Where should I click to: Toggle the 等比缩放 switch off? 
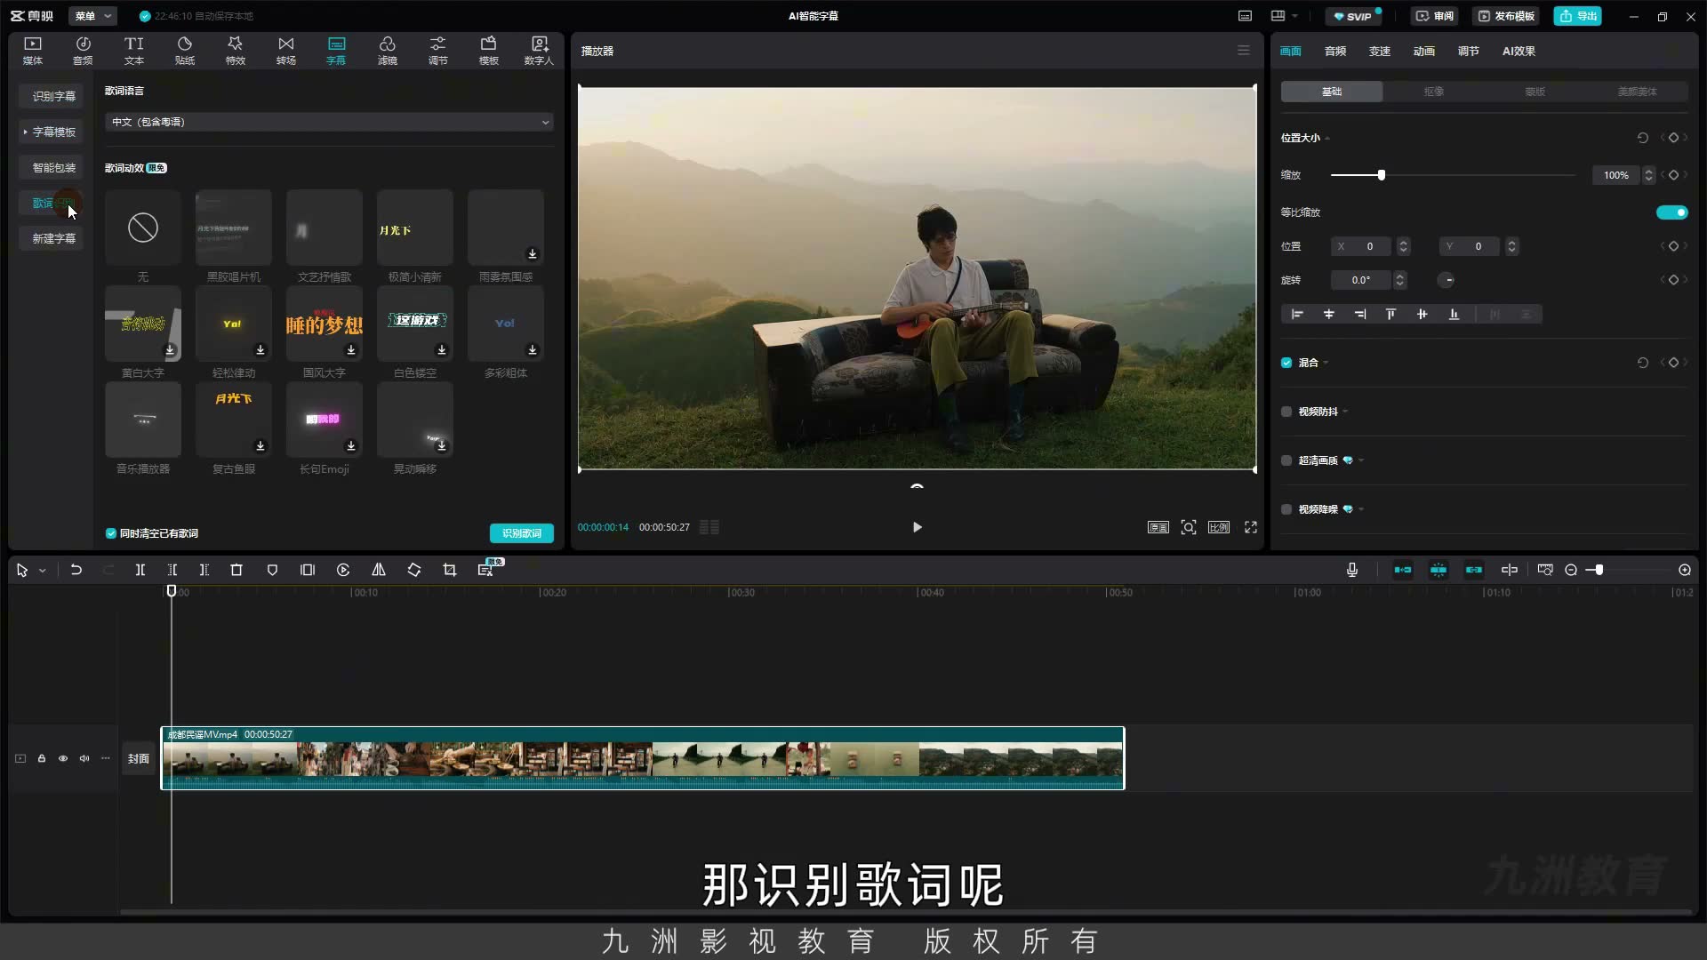click(1671, 212)
